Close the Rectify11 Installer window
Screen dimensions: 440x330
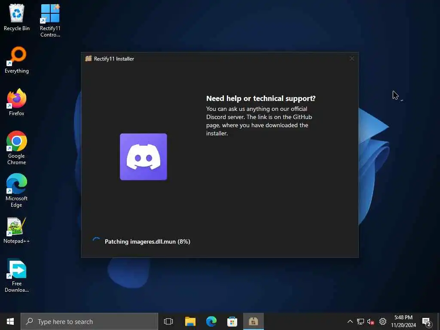351,58
